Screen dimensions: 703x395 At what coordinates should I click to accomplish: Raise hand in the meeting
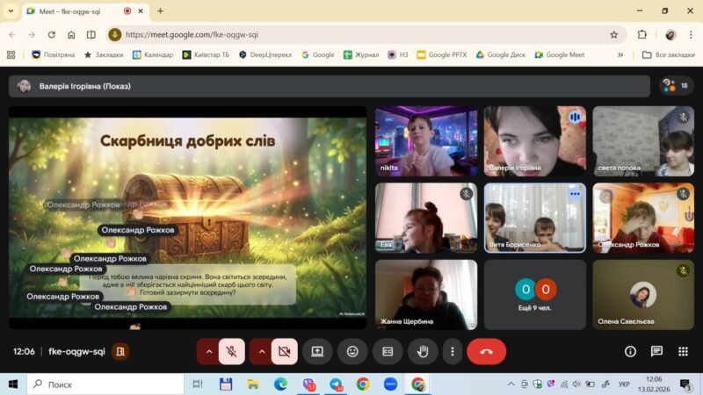[423, 351]
